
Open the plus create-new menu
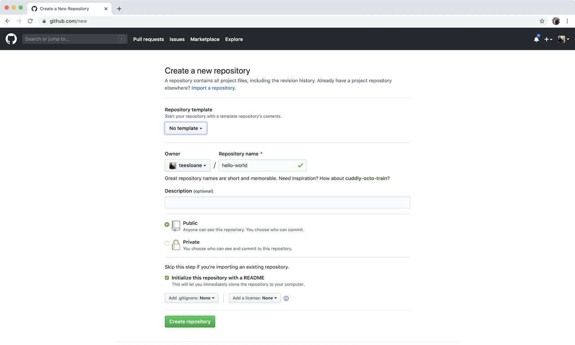[548, 39]
